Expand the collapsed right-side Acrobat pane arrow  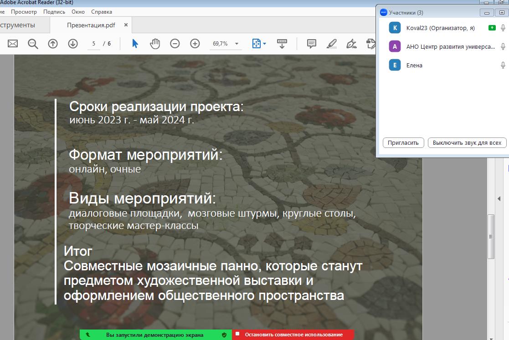(499, 199)
